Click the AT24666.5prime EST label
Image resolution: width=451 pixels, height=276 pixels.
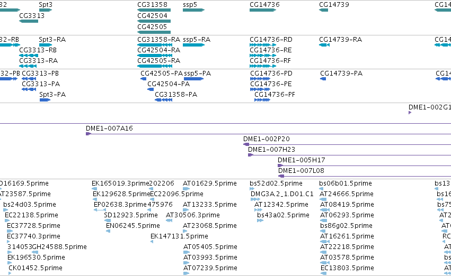click(347, 194)
